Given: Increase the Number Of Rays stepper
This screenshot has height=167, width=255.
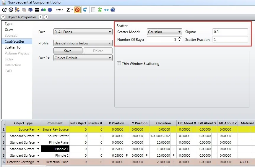Looking at the screenshot, I should coord(179,38).
